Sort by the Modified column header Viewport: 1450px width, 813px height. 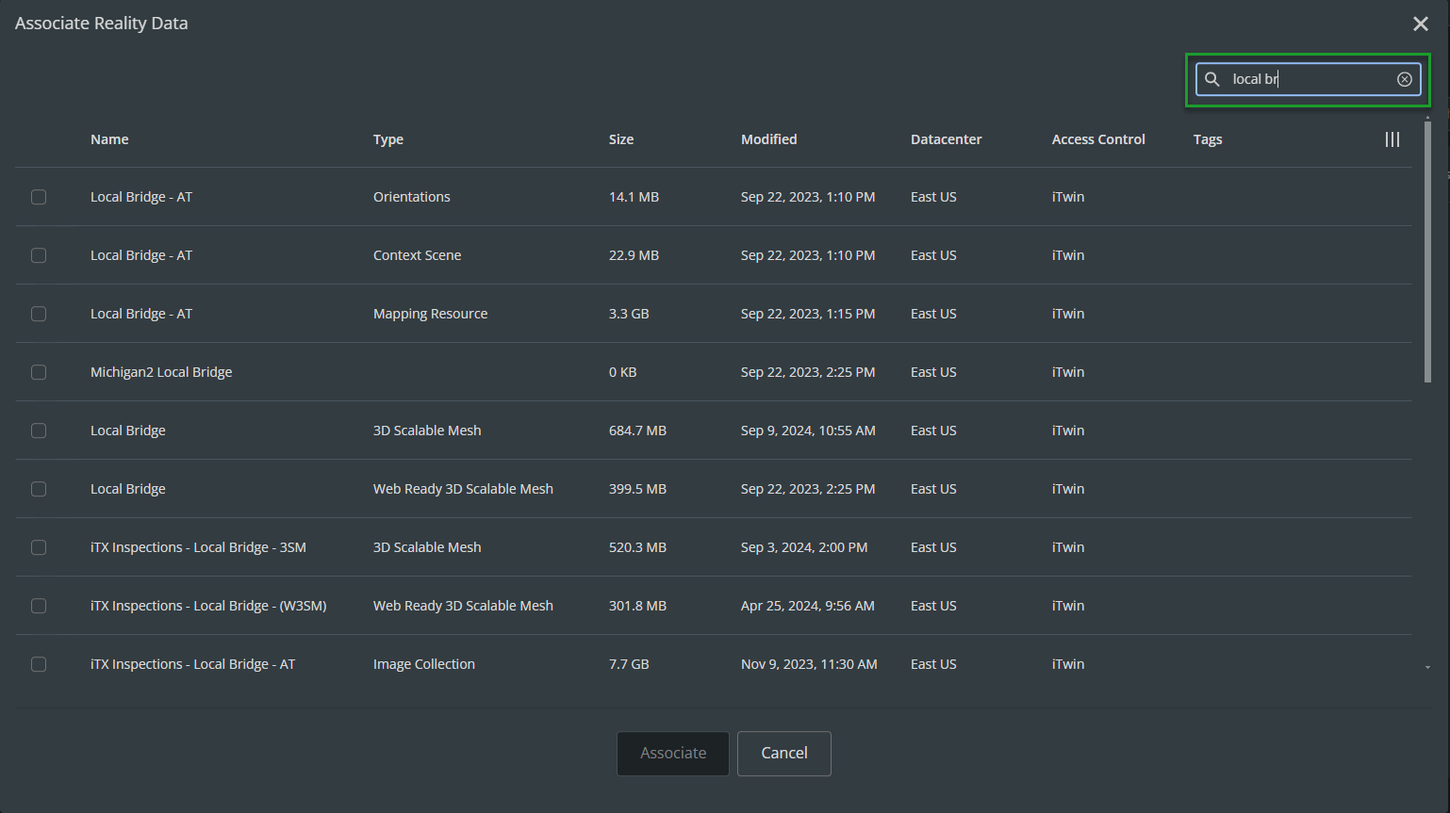click(x=768, y=139)
